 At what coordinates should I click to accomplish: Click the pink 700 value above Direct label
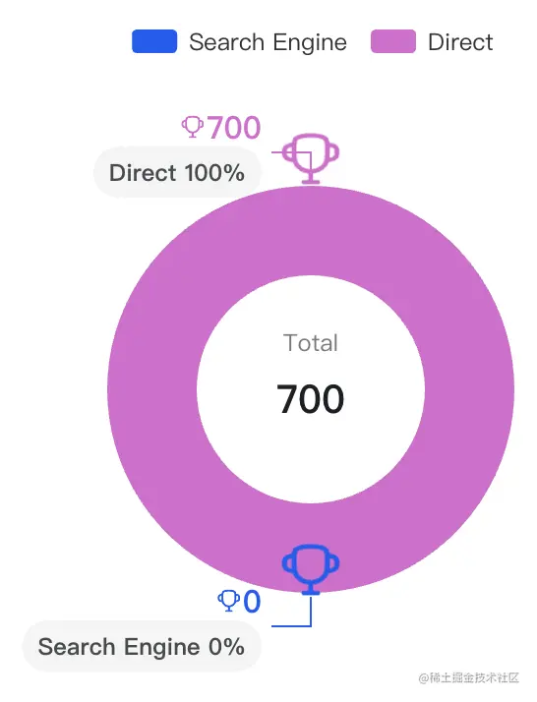coord(234,128)
